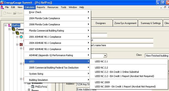This screenshot has height=91, width=169.
Task: Collapse the RefProj root tree node
Action: (6, 25)
